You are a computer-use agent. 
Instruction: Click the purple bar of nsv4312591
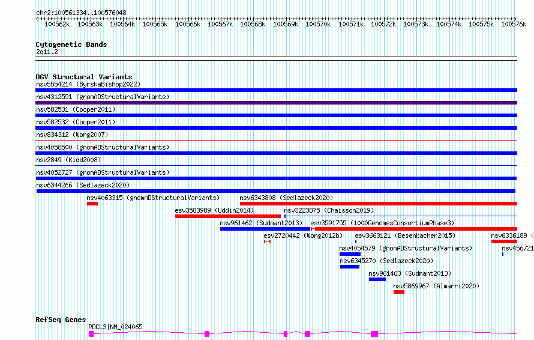point(276,103)
